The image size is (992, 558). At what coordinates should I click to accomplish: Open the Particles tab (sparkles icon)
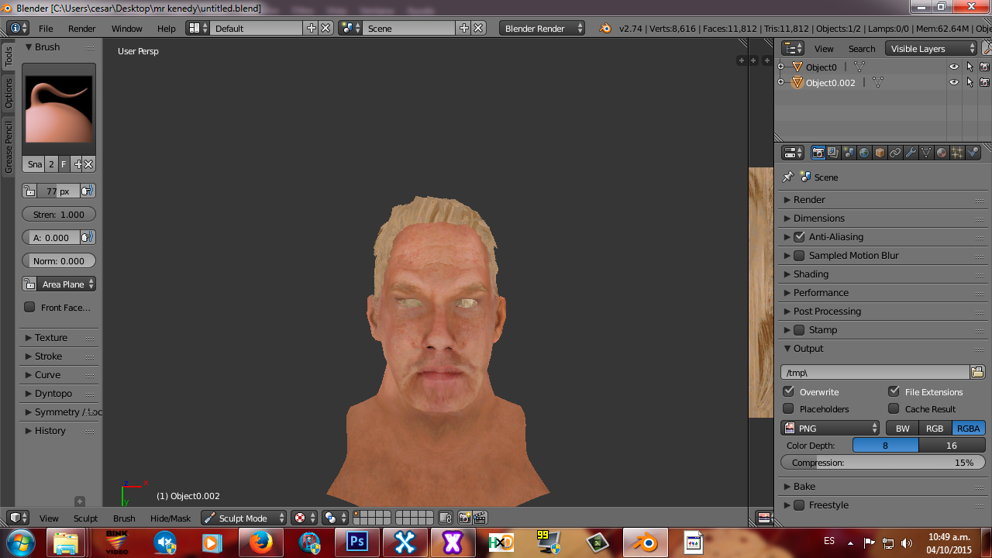[957, 153]
